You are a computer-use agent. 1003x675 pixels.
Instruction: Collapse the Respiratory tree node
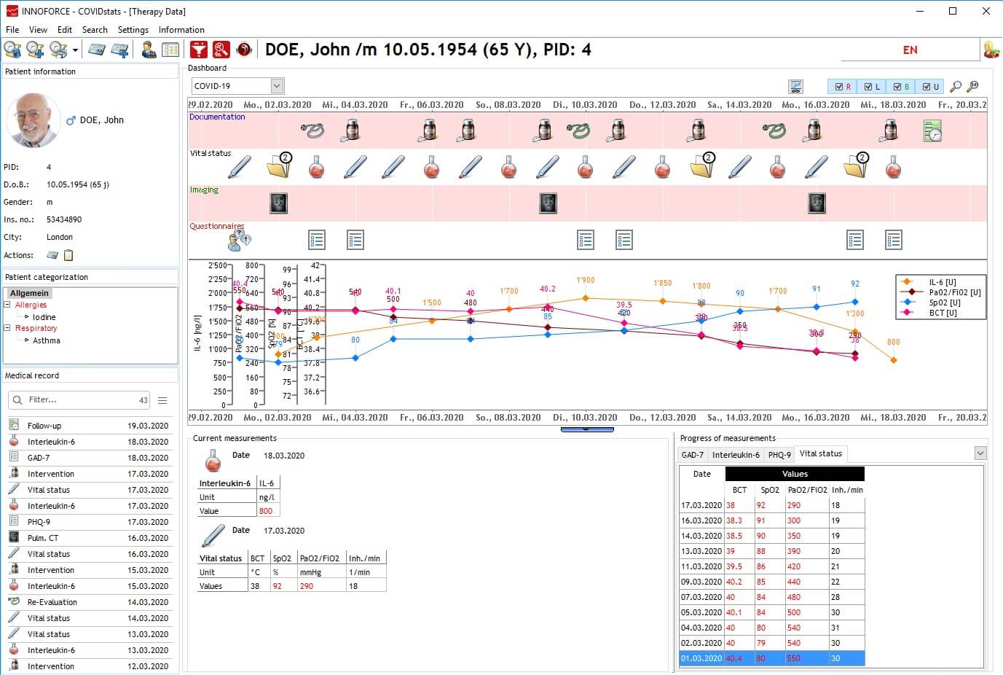(x=8, y=328)
